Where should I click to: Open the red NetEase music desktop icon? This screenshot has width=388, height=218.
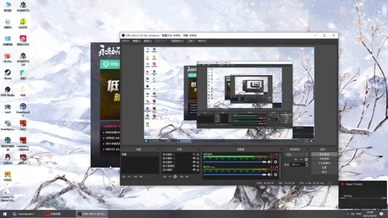(23, 40)
